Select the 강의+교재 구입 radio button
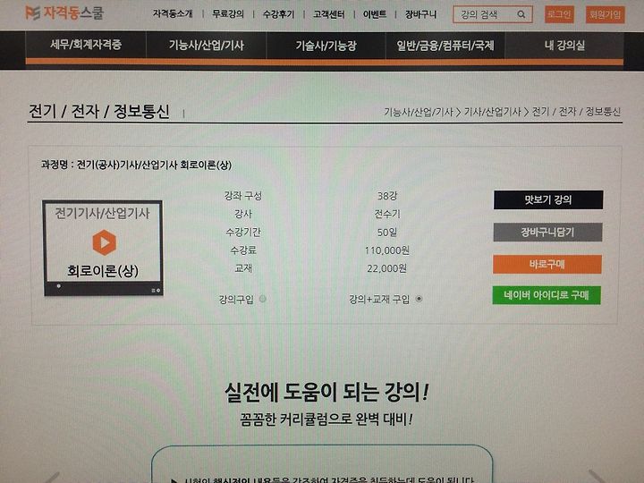Screen dimensions: 644x483 coord(419,299)
